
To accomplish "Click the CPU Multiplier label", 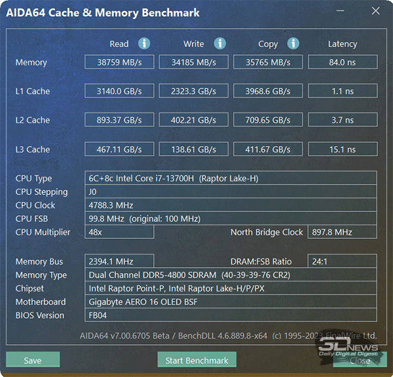I will point(43,232).
